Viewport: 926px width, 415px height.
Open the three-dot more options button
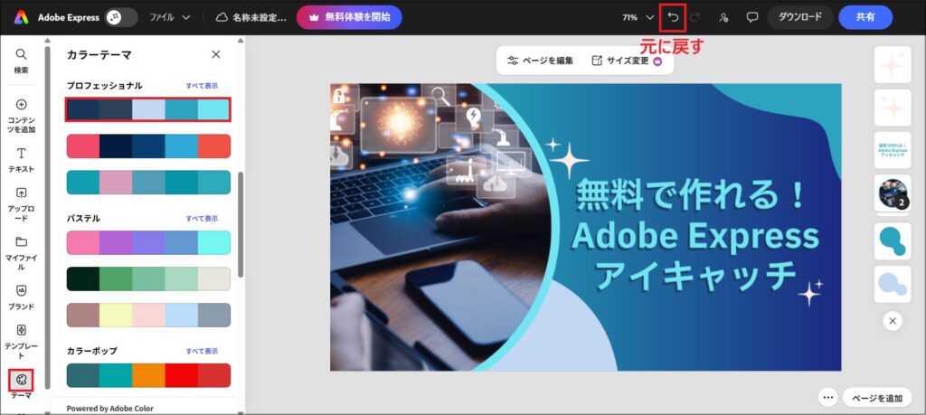pos(828,397)
